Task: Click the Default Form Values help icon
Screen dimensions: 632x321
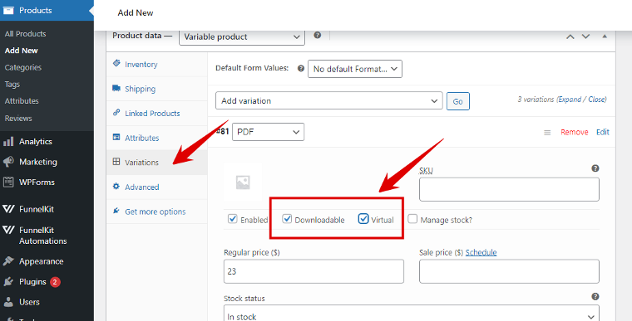Action: point(301,68)
